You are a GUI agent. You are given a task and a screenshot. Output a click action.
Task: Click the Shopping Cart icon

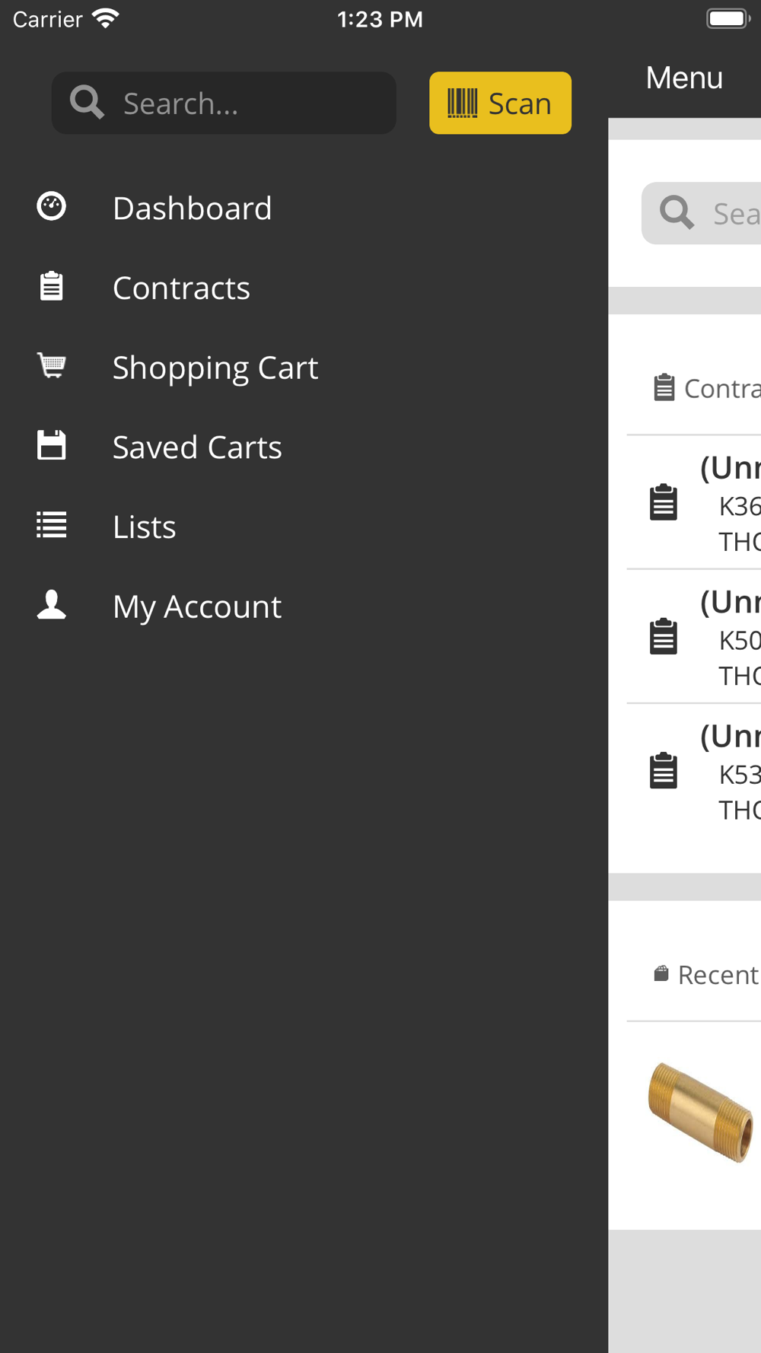coord(52,366)
